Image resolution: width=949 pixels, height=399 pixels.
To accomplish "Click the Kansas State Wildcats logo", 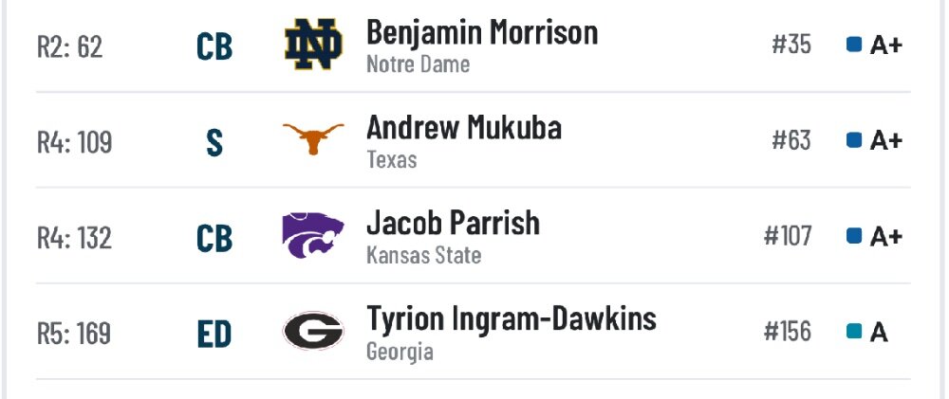I will (313, 235).
